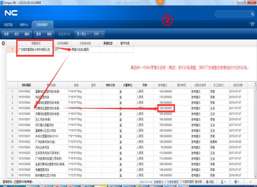Click the 销售组织 column header
The image size is (257, 187).
click(36, 43)
